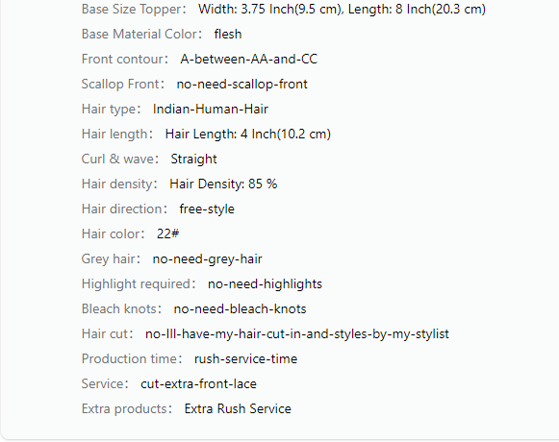Click the no-need-bleach-knots value

click(x=240, y=309)
